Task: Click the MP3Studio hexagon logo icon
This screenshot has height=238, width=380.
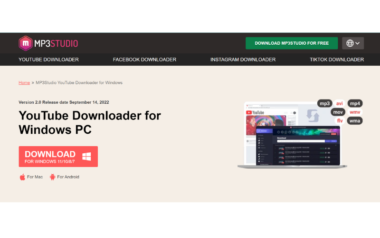Action: (25, 43)
